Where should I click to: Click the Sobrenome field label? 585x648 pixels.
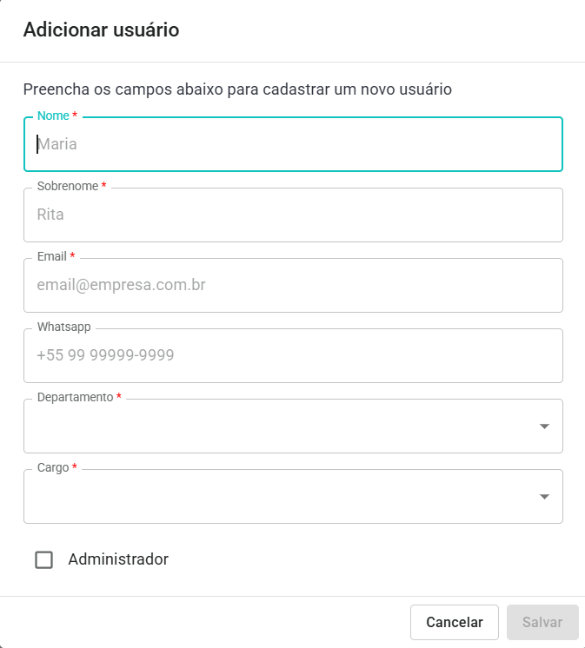(x=68, y=186)
